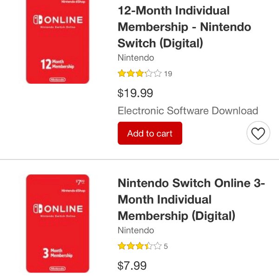Open the 12-Month Individual Membership product title
The height and width of the screenshot is (279, 279).
pos(185,27)
